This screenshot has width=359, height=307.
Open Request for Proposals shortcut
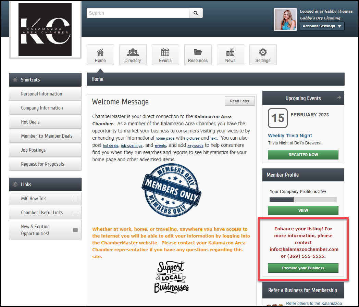(45, 164)
